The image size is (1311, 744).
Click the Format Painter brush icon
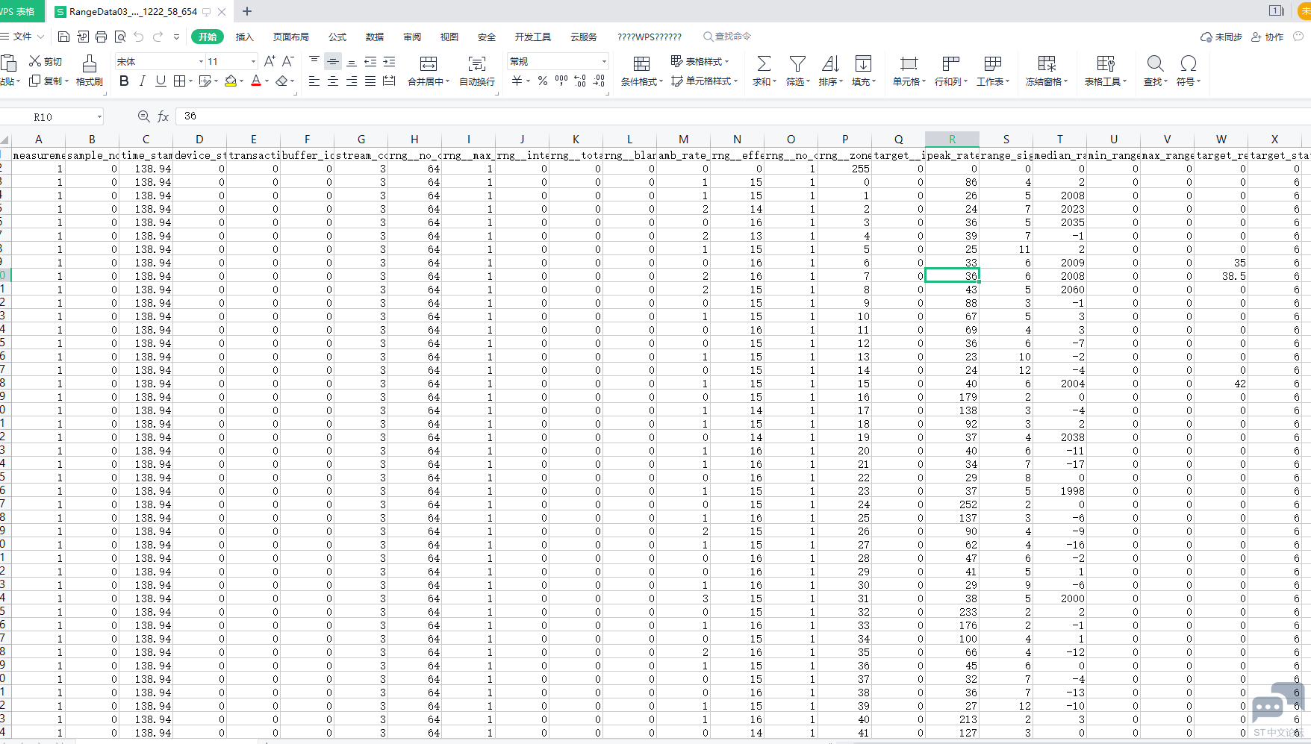tap(89, 64)
